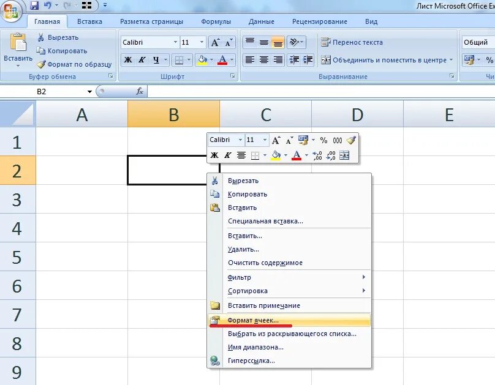Increase font size in the ribbon

[x=215, y=42]
